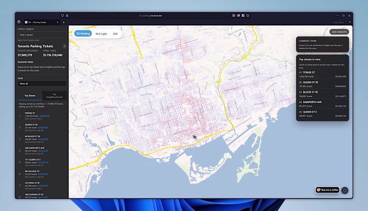Click the to-parking URL in the address bar
The image size is (368, 211).
click(151, 16)
